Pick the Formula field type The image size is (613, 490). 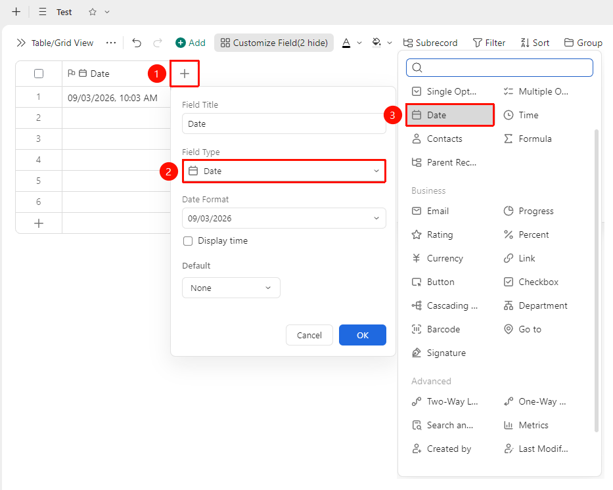pyautogui.click(x=528, y=139)
